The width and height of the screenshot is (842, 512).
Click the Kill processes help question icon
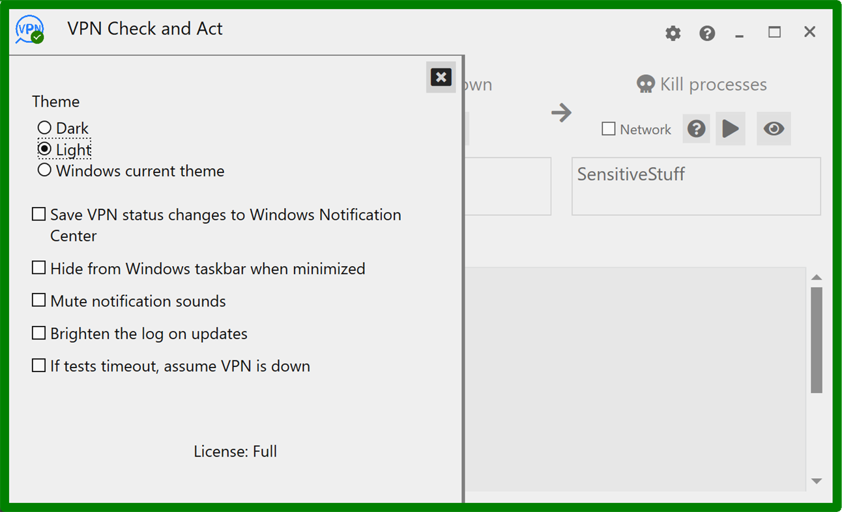696,129
